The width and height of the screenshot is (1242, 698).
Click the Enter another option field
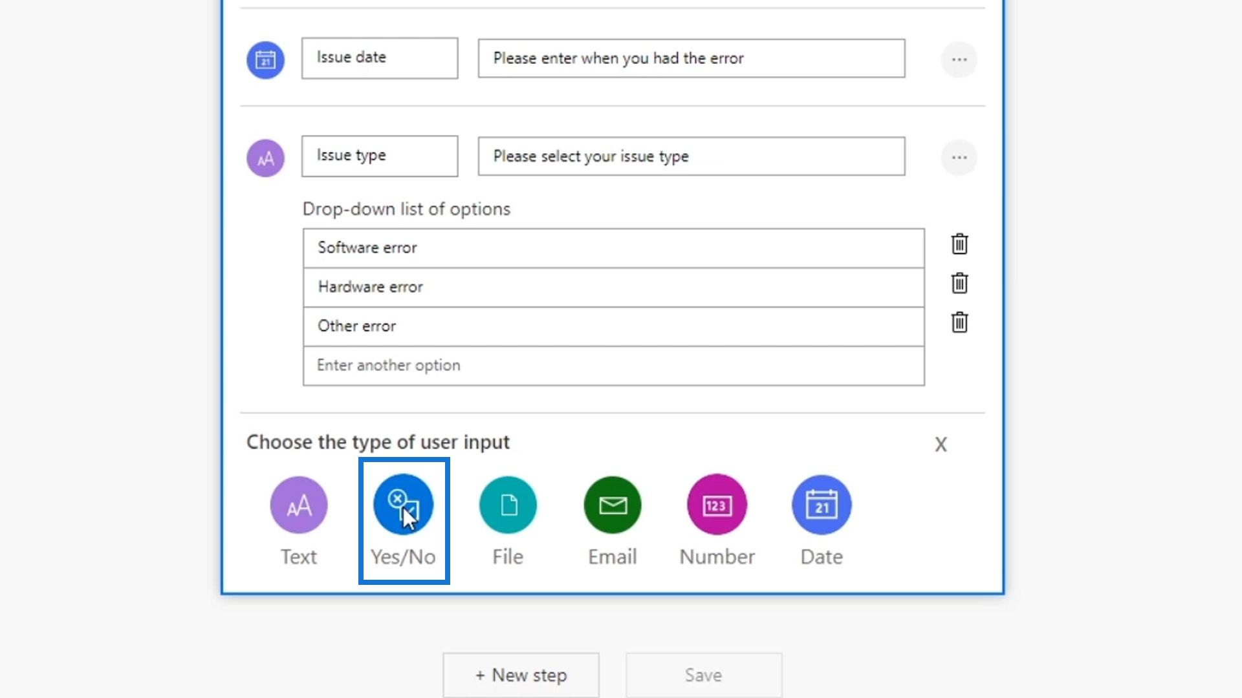(613, 366)
